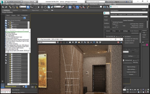Expand the tree node for object 3

click(8, 22)
